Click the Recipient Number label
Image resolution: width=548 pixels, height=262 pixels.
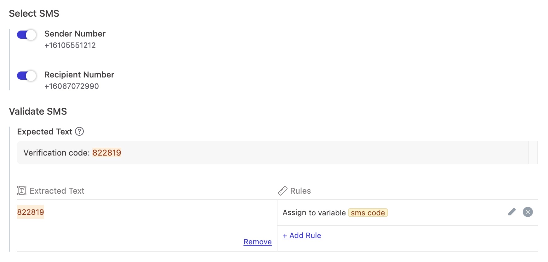coord(79,75)
